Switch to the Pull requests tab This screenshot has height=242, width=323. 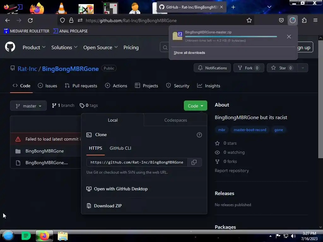pyautogui.click(x=81, y=86)
